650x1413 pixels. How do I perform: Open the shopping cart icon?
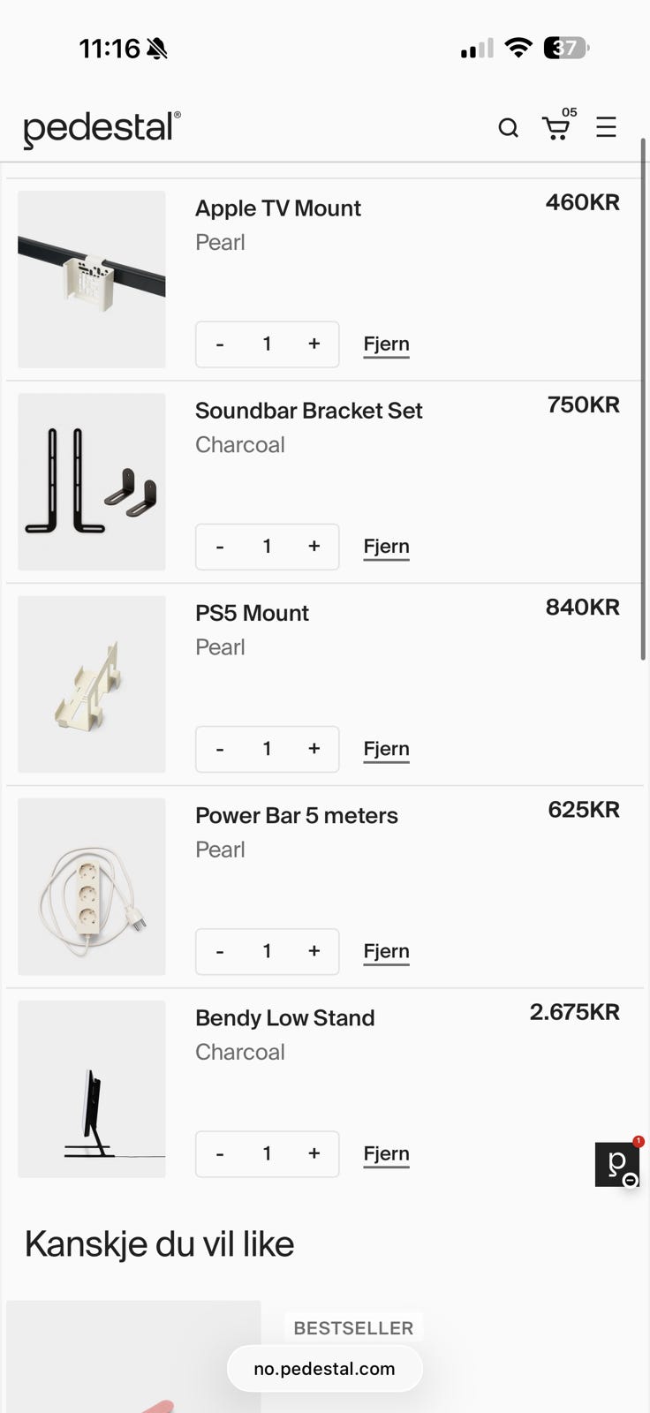tap(556, 127)
